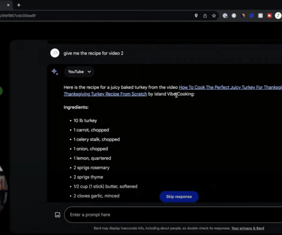This screenshot has height=235, width=282.
Task: Click the '1 celery stalk, chopped' item
Action: (x=97, y=139)
